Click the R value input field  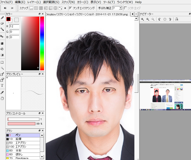click(14, 26)
